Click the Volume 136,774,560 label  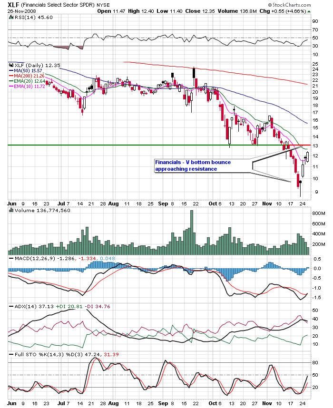pyautogui.click(x=42, y=210)
